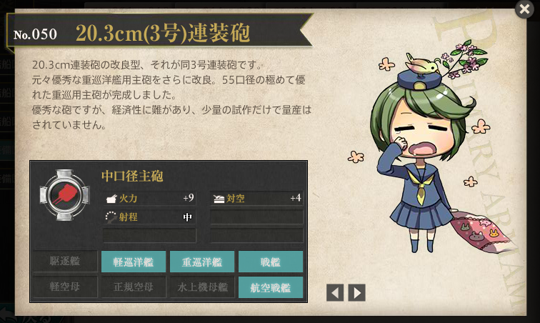Select the 軽巡洋艦 ship type tile
This screenshot has width=540, height=323.
(x=134, y=262)
